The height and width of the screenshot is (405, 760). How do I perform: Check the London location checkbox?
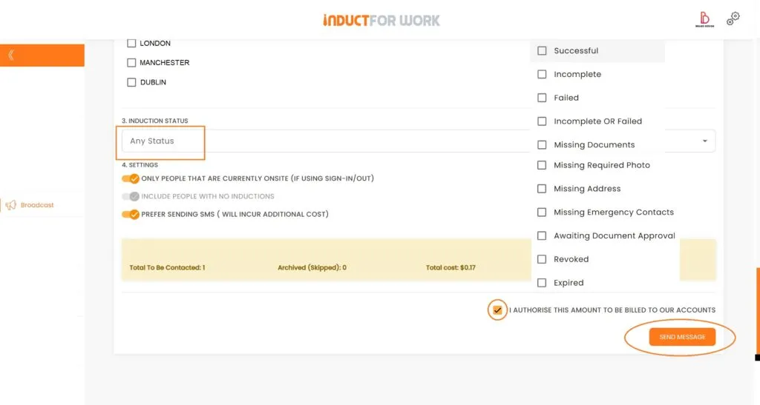[131, 43]
